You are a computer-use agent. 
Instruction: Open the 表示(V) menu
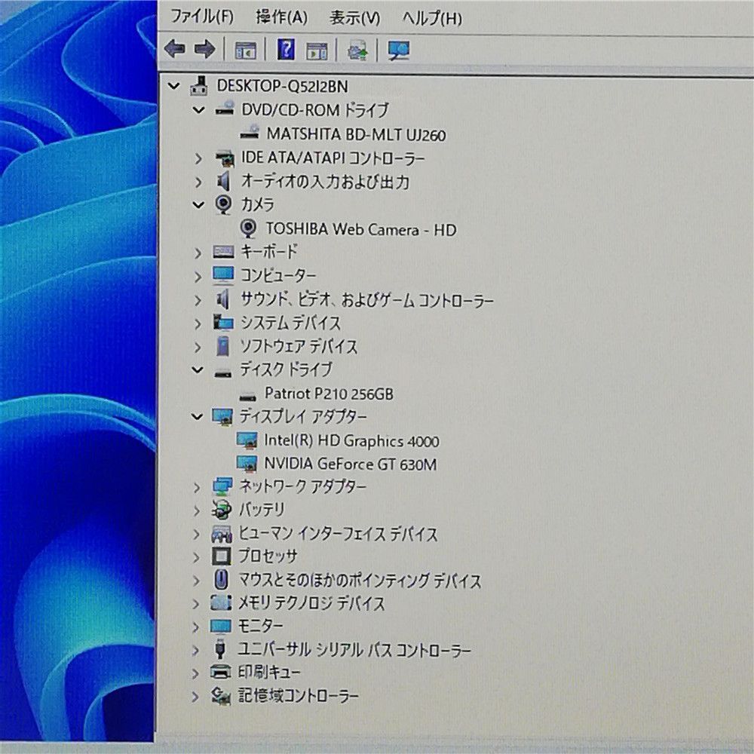(x=355, y=18)
